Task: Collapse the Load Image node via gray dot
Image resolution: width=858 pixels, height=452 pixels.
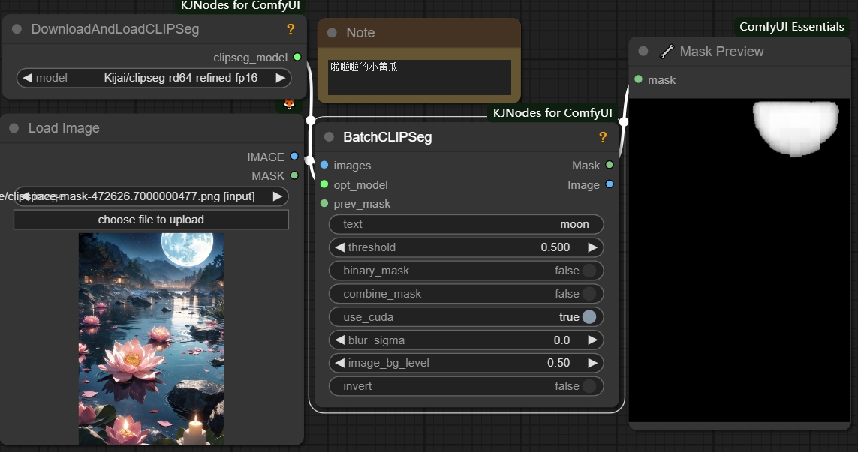Action: click(14, 128)
